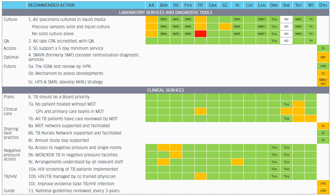The width and height of the screenshot is (331, 196).
Task: Select '6. TB should be a Board priority'
Action: 59,97
